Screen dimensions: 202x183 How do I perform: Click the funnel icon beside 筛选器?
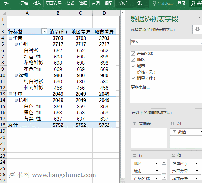[135, 124]
